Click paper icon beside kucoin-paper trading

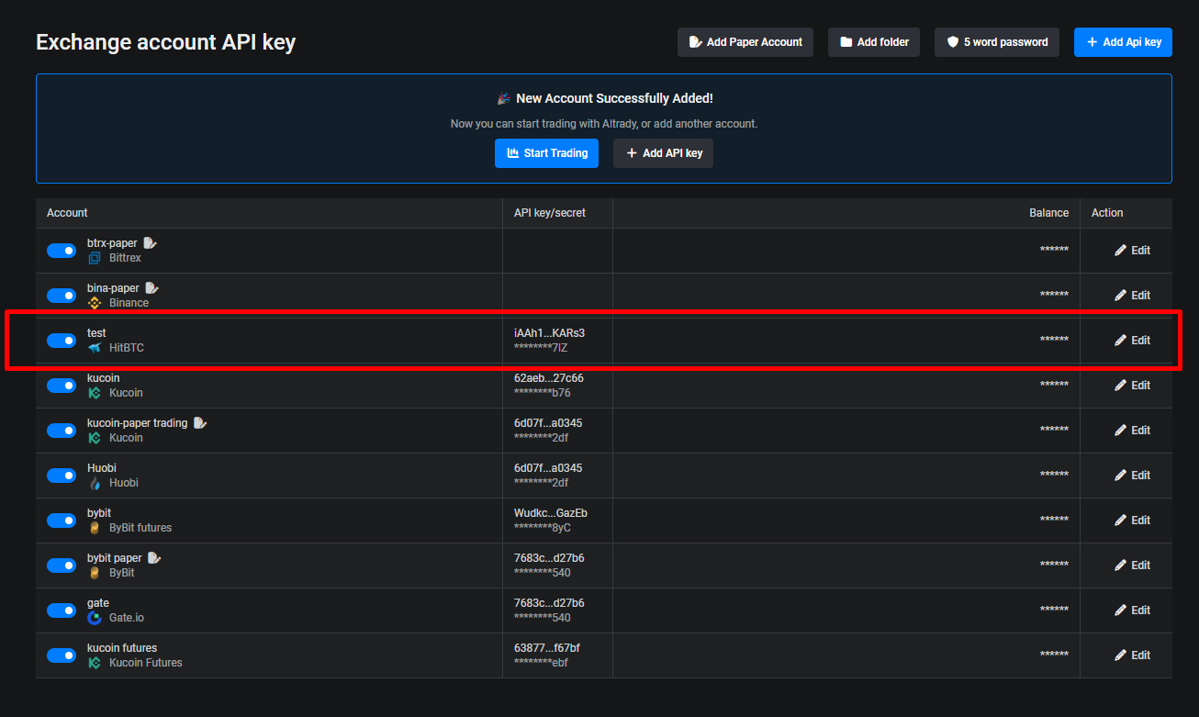[200, 423]
